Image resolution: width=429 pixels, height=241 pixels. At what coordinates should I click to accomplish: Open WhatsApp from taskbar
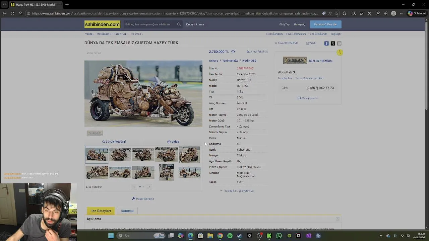click(x=279, y=236)
